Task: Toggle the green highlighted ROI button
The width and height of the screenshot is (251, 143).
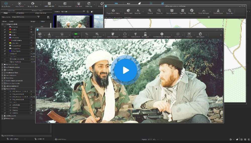Action: point(76,35)
